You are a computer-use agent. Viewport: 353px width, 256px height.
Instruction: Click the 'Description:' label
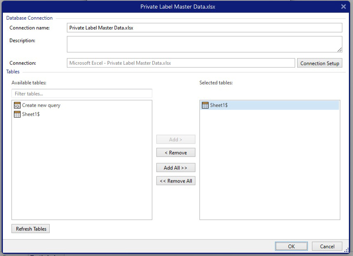point(22,41)
